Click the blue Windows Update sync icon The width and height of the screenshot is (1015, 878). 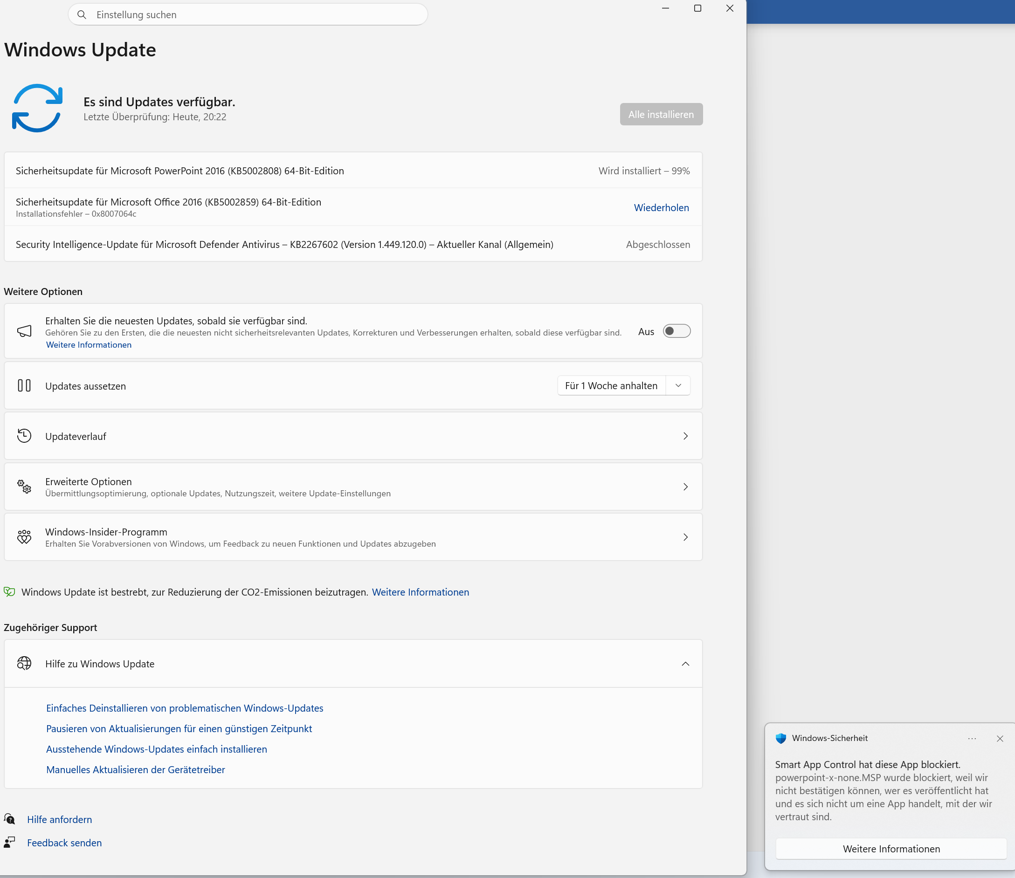click(37, 108)
